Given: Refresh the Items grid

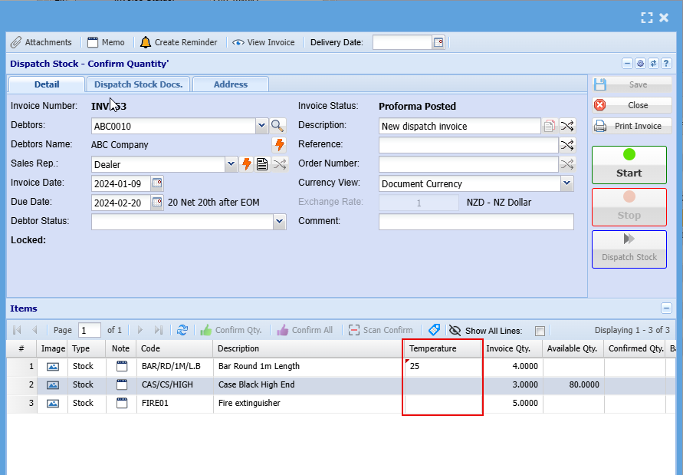Looking at the screenshot, I should tap(182, 330).
